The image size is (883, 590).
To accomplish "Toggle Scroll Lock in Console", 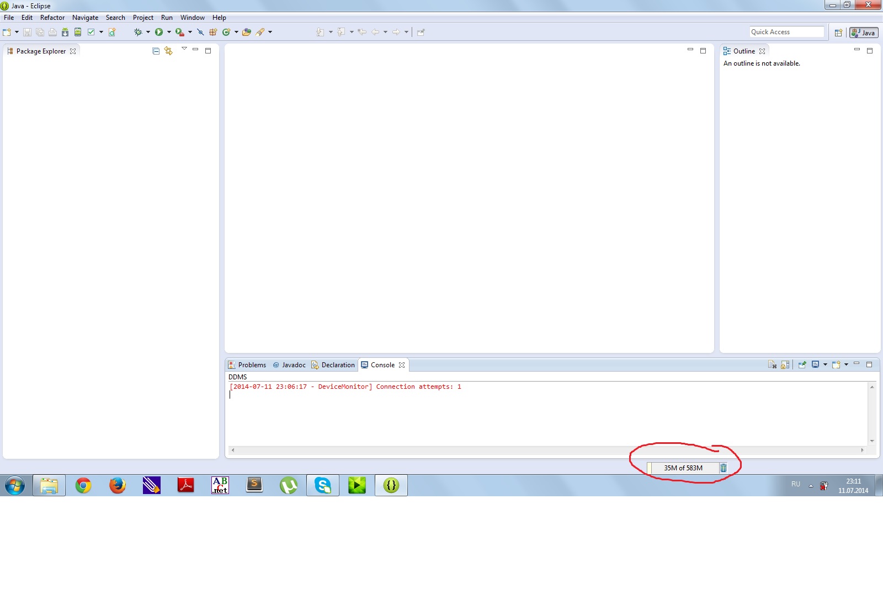I will tap(785, 364).
